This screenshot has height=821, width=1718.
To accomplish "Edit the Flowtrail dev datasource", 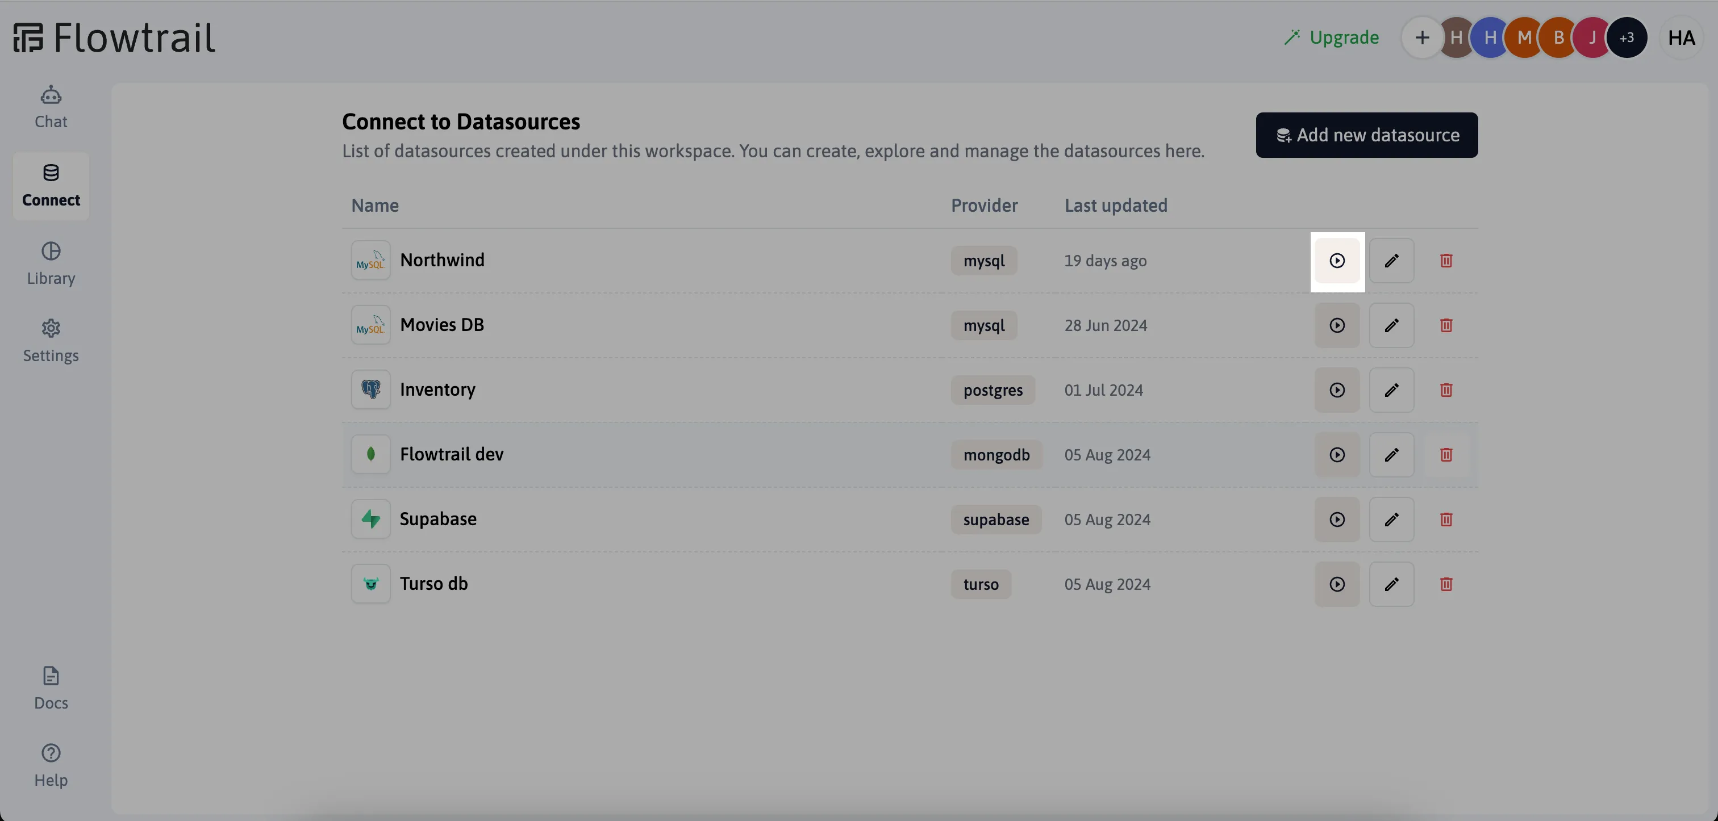I will point(1391,454).
